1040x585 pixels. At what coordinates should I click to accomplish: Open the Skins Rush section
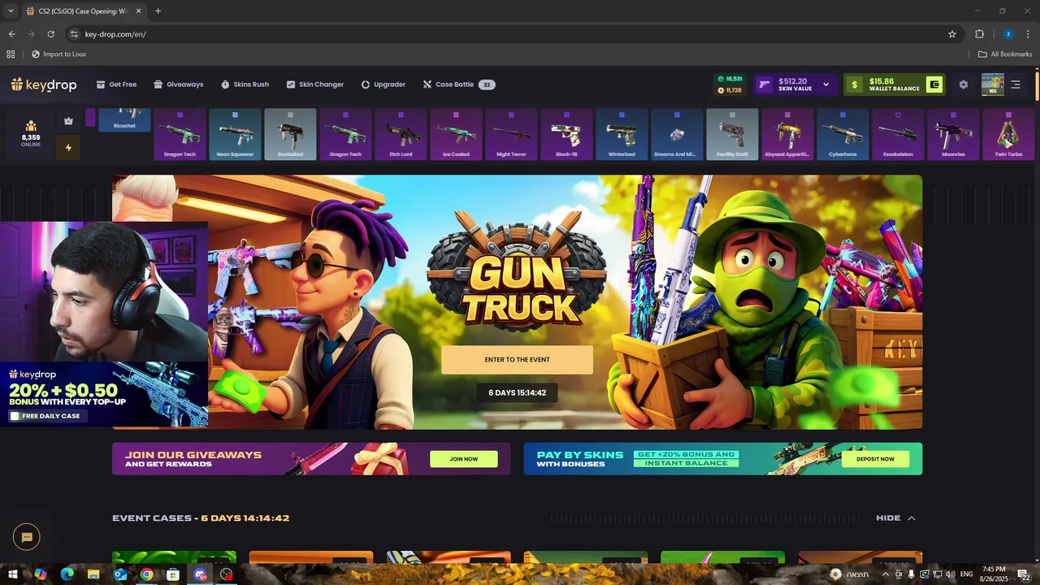245,84
